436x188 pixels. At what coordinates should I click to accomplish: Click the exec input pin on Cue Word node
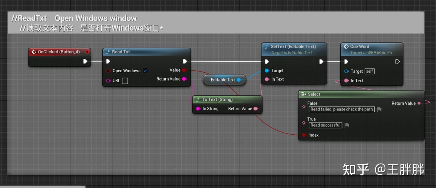(x=347, y=61)
